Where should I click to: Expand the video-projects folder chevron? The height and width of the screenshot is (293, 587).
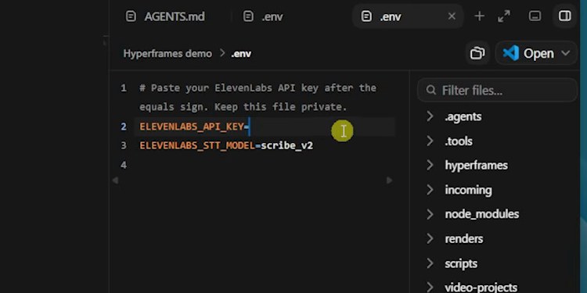[430, 287]
